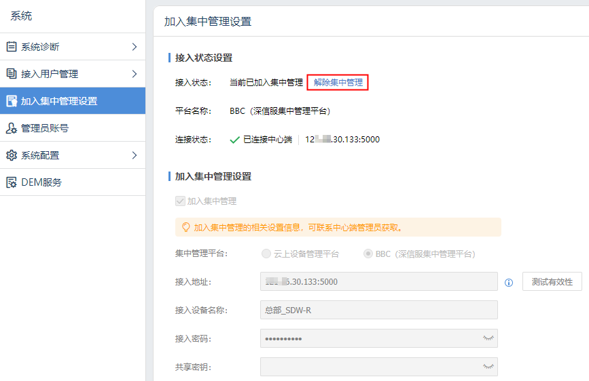Click the 系统诊断 sidebar icon

point(11,47)
